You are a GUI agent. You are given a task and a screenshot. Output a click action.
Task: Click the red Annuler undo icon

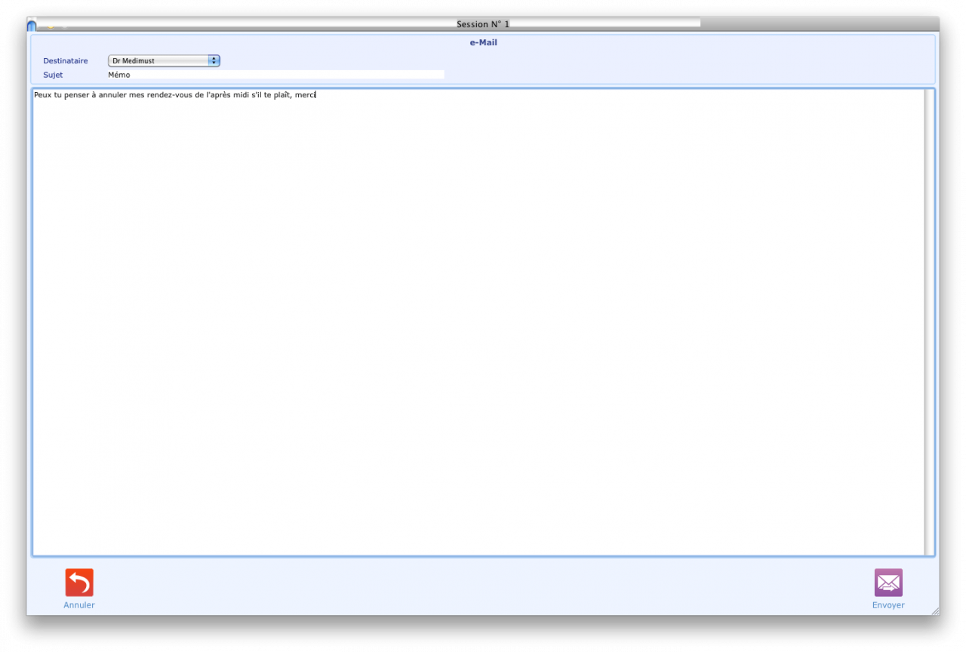click(79, 583)
